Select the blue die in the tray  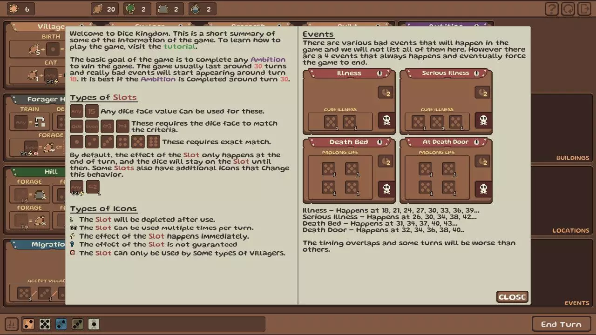tap(61, 324)
